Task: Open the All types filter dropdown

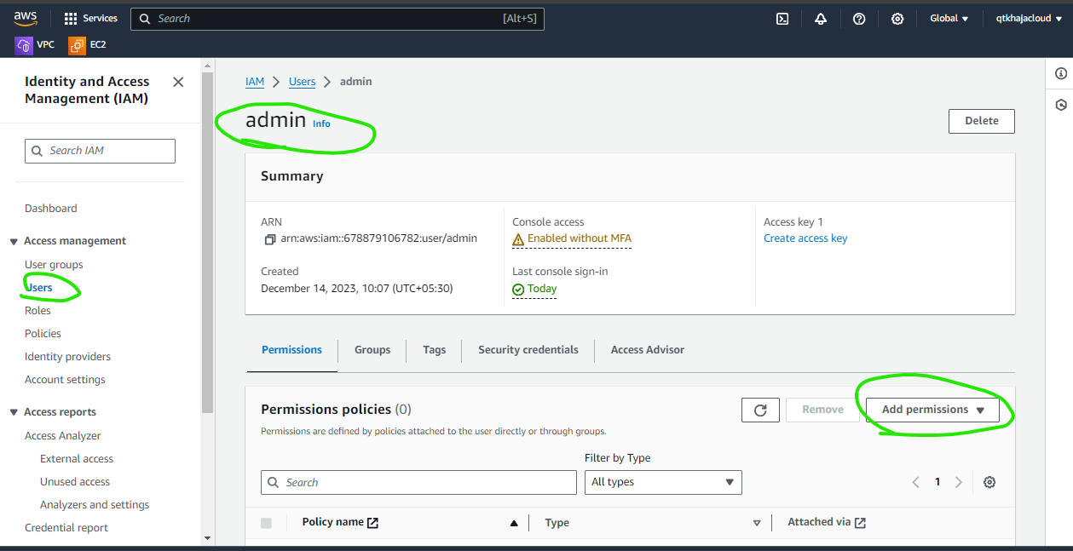Action: coord(663,482)
